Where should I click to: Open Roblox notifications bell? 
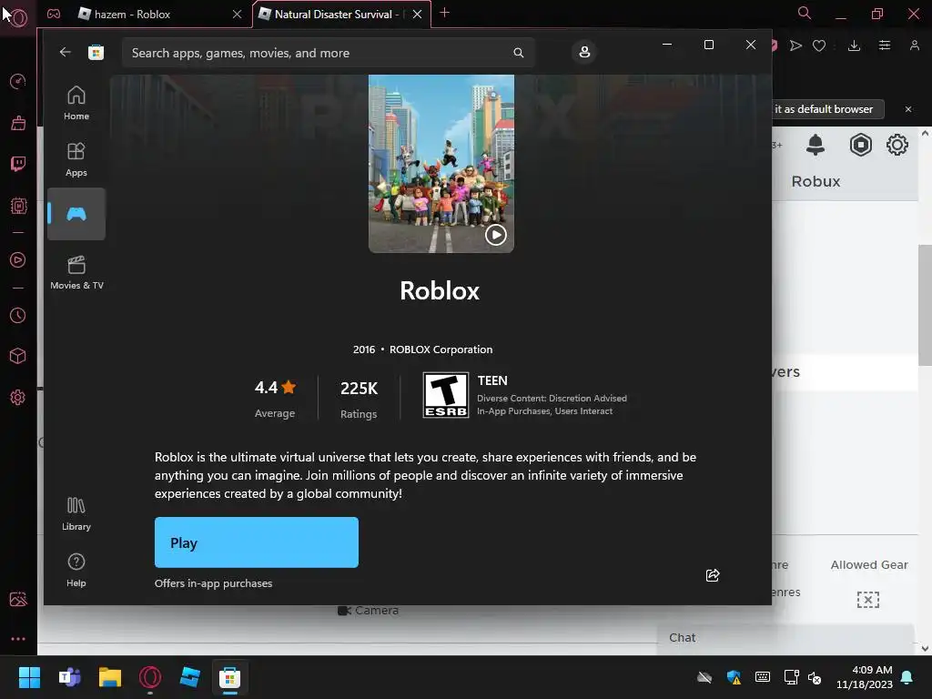(x=815, y=145)
